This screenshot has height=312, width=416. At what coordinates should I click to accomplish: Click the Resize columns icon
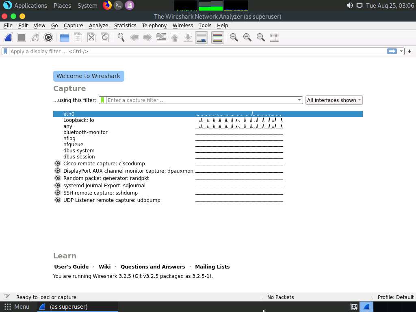point(274,37)
